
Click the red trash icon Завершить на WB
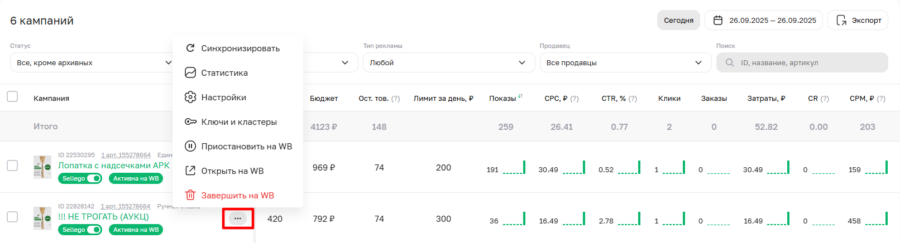[190, 196]
